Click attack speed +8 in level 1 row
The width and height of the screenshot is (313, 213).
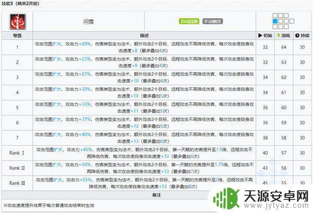point(135,51)
